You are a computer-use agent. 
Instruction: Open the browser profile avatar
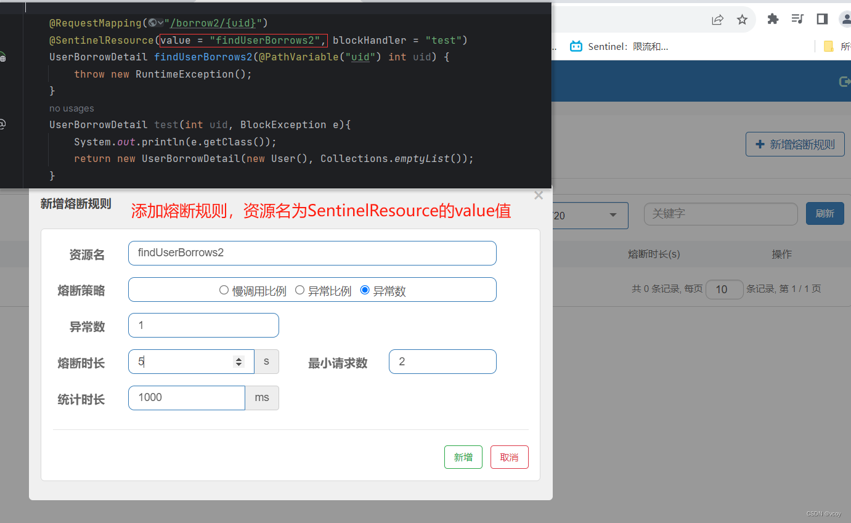[845, 19]
